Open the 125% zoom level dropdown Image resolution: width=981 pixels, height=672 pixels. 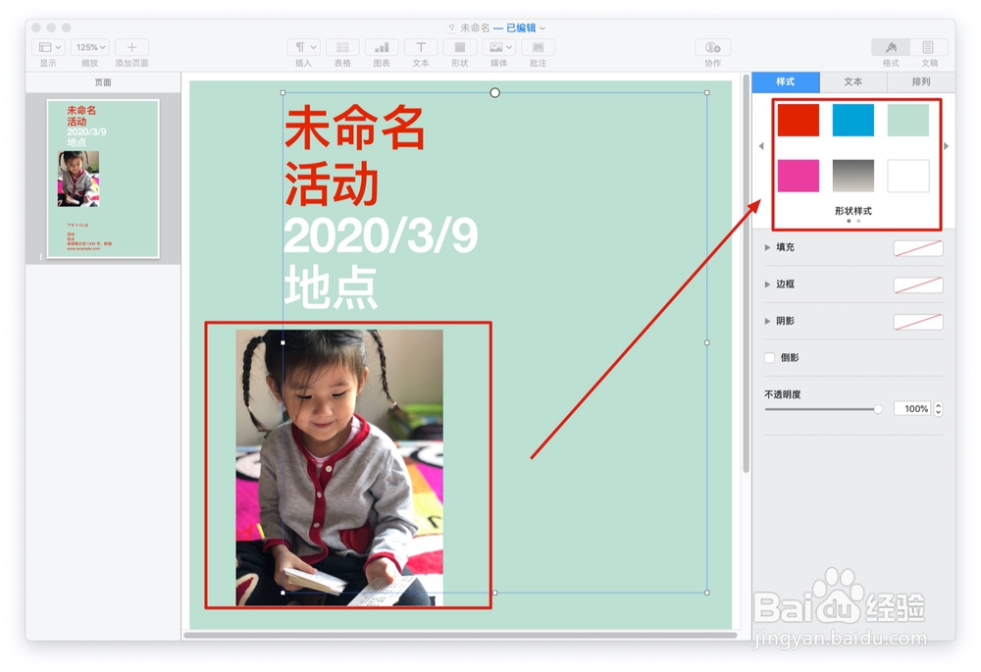point(89,46)
